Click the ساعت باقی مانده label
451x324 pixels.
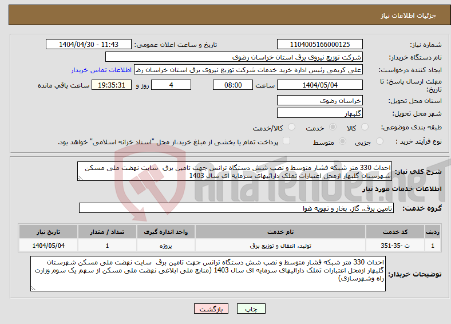[x=64, y=85]
